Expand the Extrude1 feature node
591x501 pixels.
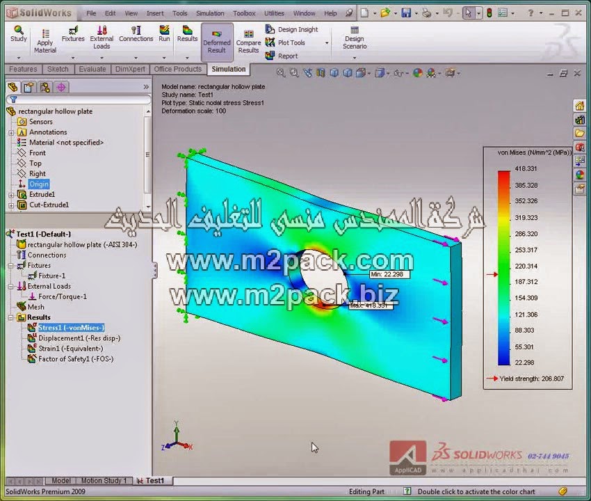(x=11, y=195)
